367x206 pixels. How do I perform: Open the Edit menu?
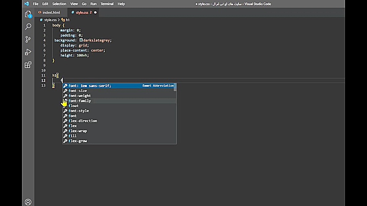pos(45,4)
